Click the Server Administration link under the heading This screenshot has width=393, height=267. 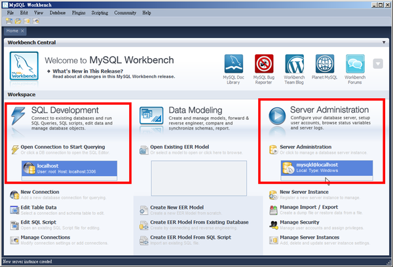coord(305,147)
